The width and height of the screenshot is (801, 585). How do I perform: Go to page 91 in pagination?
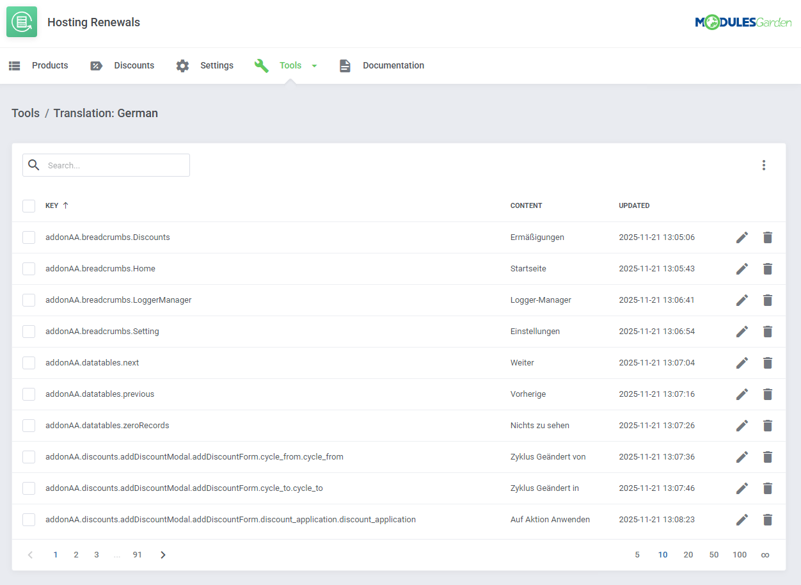point(137,554)
